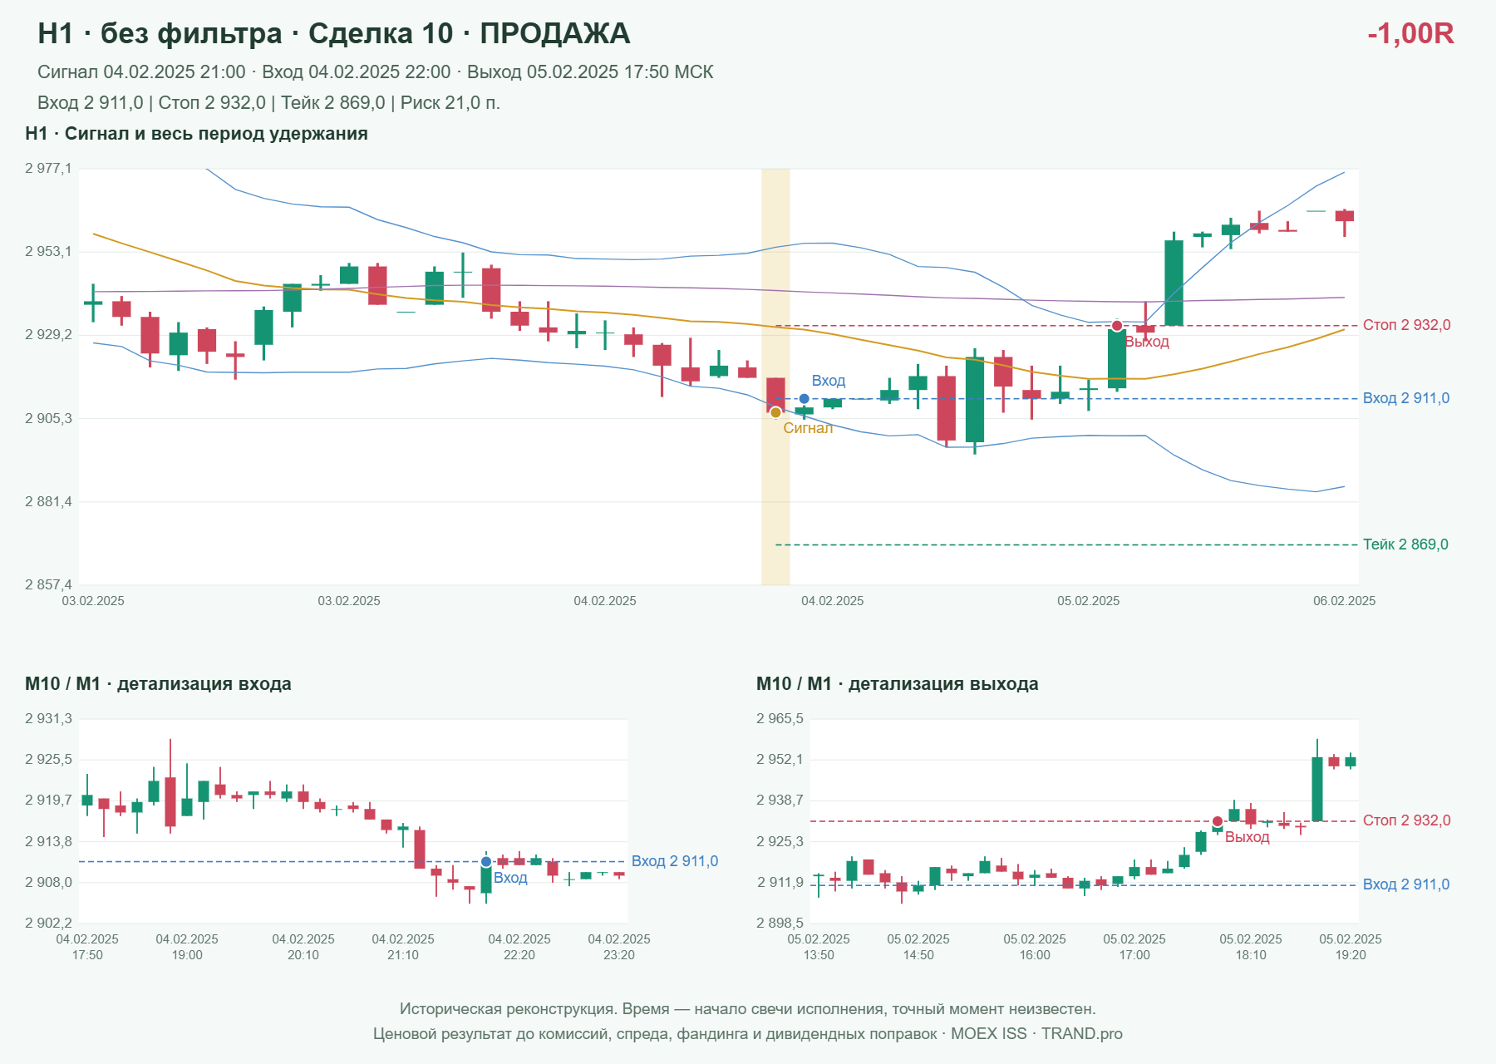Click 'H1 · Сигнал и весь период удержания' heading

[x=196, y=134]
